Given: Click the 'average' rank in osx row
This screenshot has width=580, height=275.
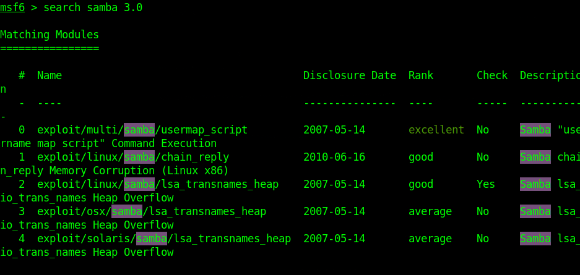Looking at the screenshot, I should coord(430,211).
